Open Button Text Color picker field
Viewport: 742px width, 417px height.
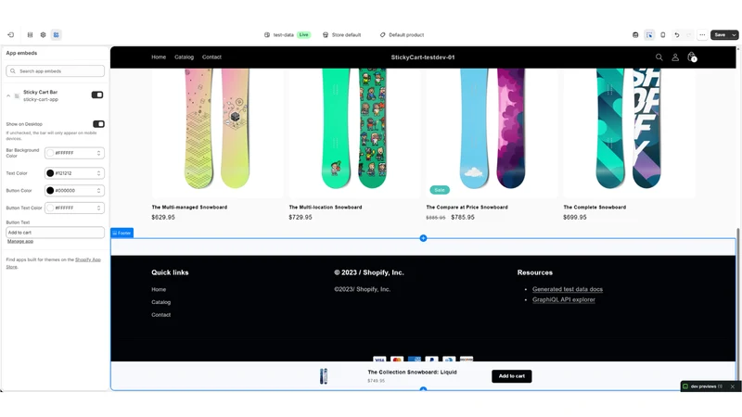point(74,208)
